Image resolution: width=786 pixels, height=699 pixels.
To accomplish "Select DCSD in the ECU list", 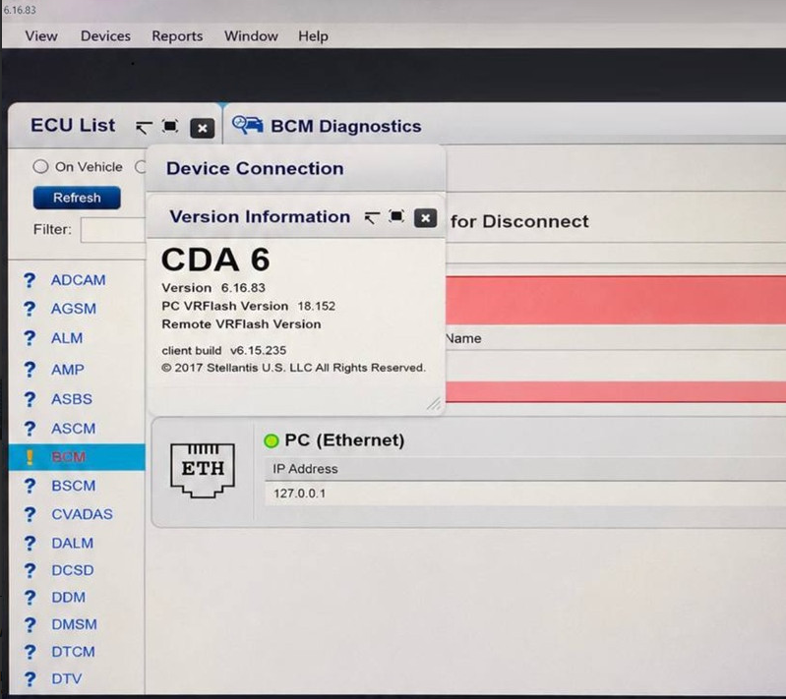I will pyautogui.click(x=73, y=571).
